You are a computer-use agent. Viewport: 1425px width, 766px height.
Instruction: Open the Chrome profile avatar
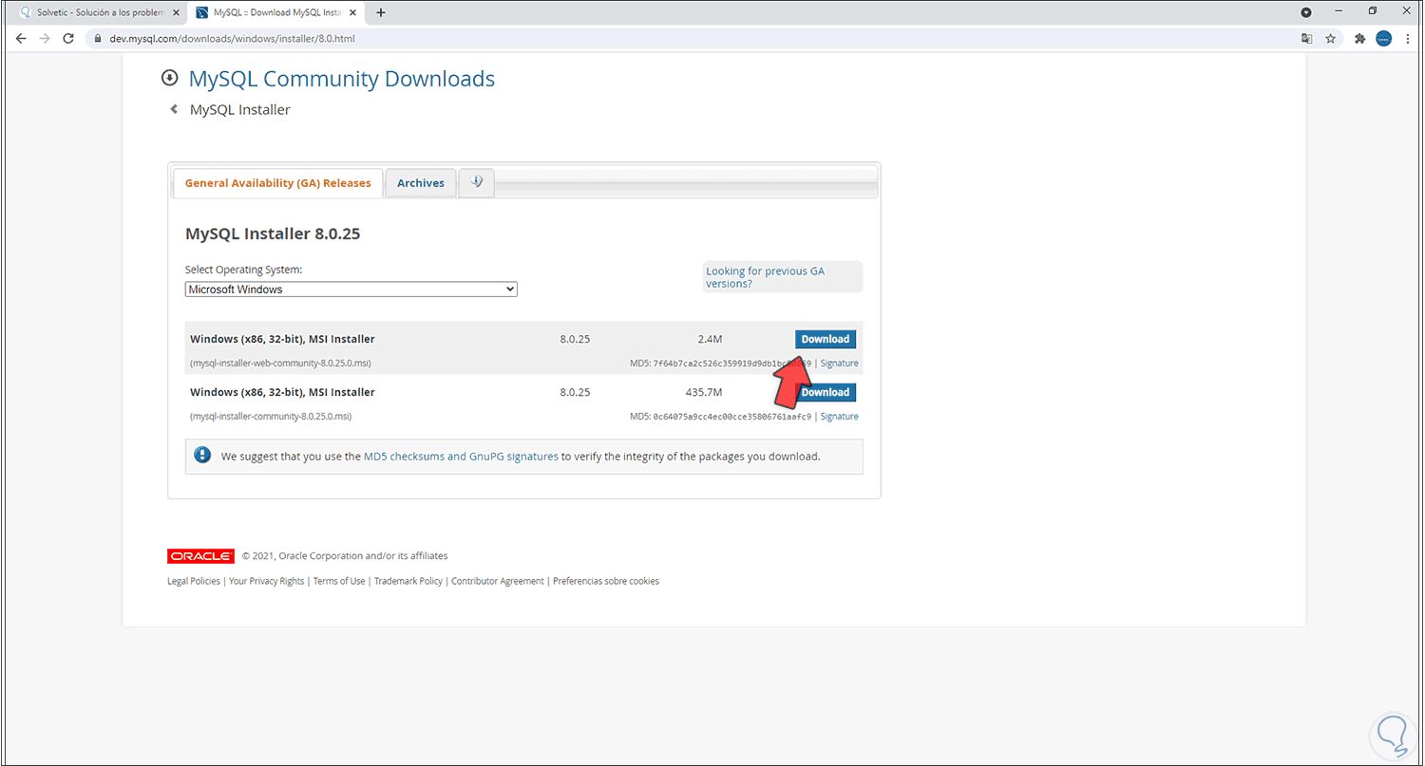[1383, 39]
